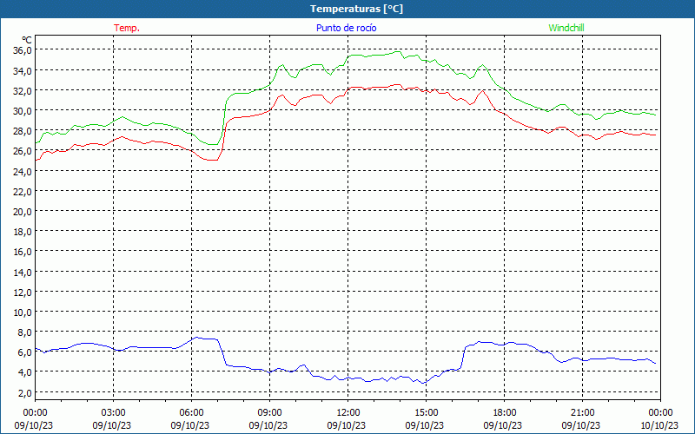Click the 8,0 y-axis value

pyautogui.click(x=24, y=332)
